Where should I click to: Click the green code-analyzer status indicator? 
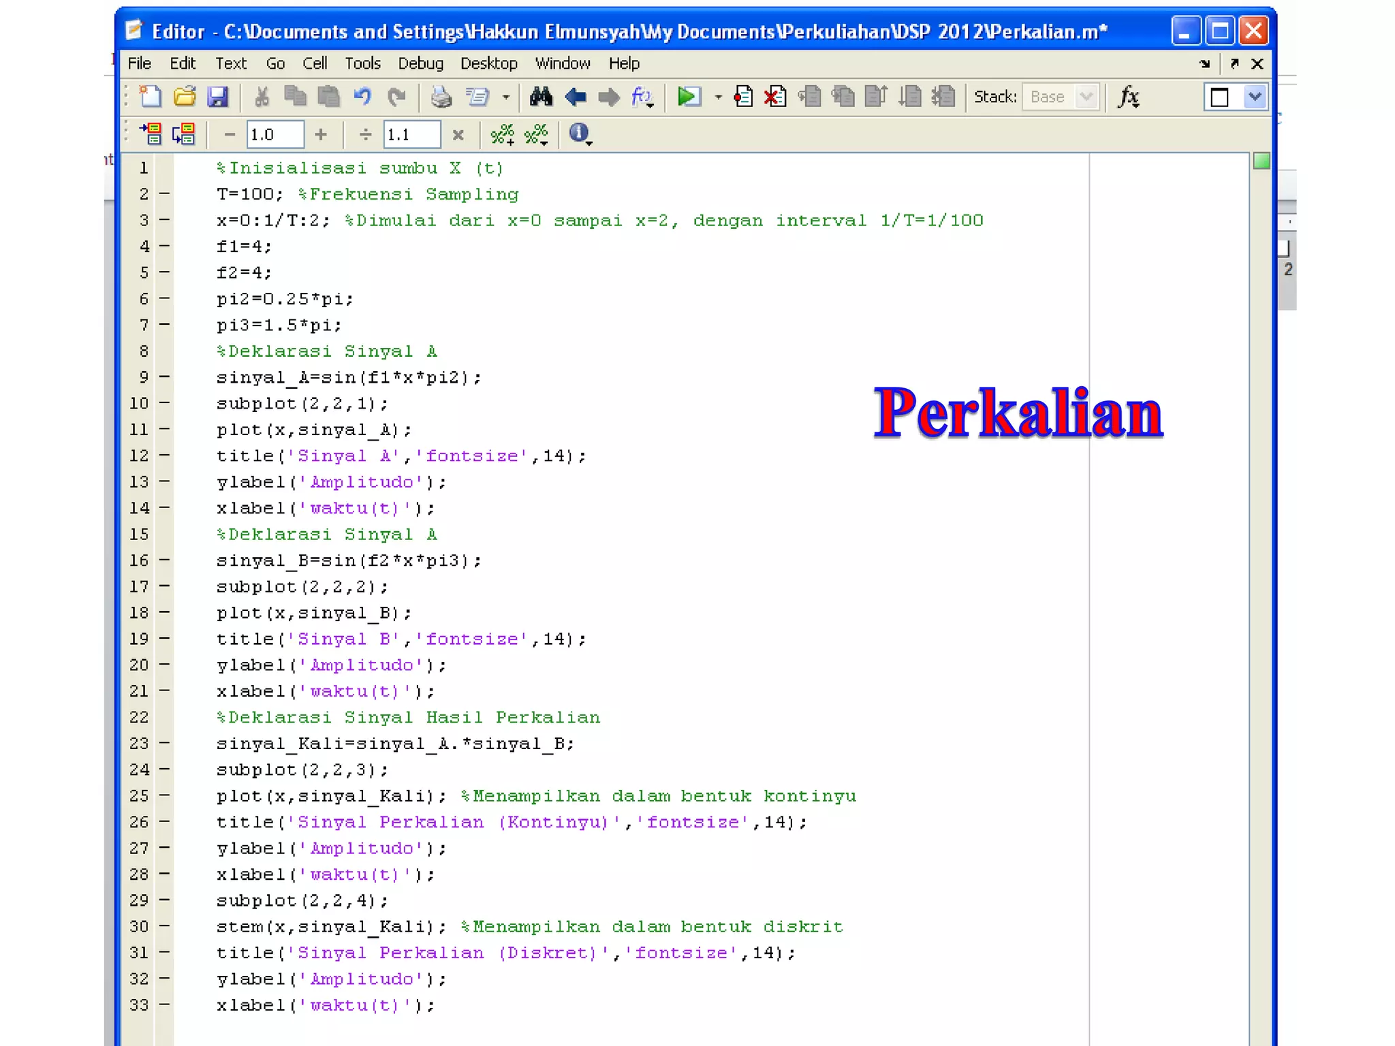[x=1261, y=161]
